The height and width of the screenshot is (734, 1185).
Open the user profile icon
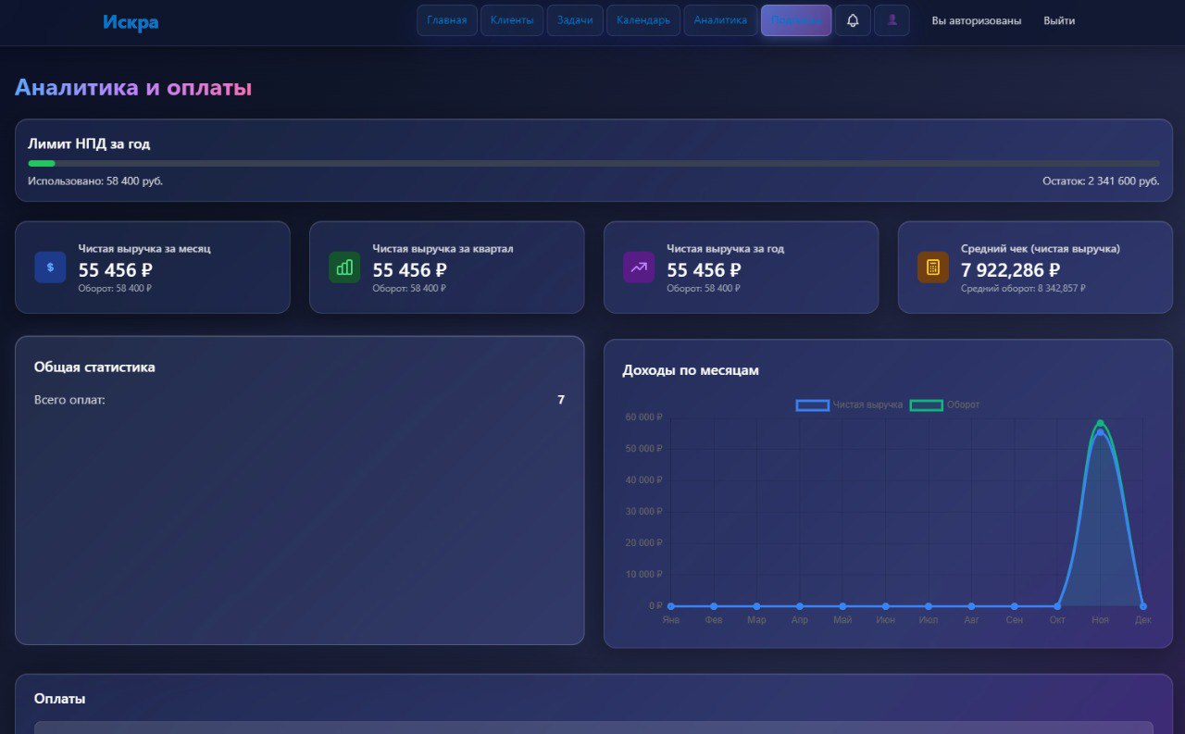(x=892, y=20)
